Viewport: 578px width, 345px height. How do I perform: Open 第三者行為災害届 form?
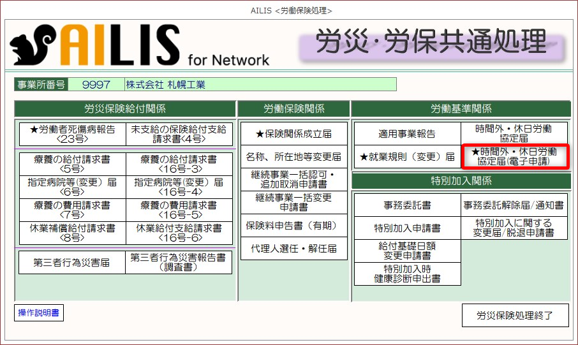click(73, 262)
